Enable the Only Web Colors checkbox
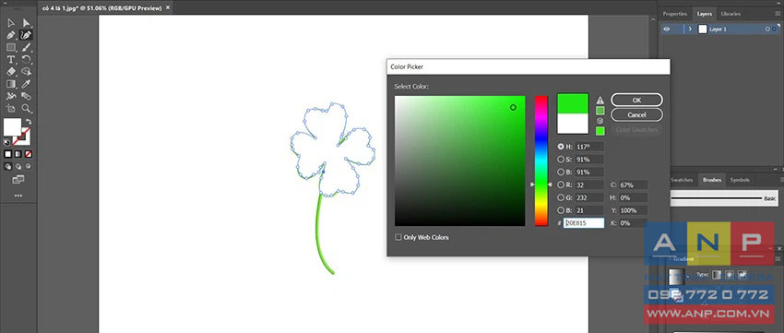This screenshot has height=333, width=784. click(x=398, y=237)
